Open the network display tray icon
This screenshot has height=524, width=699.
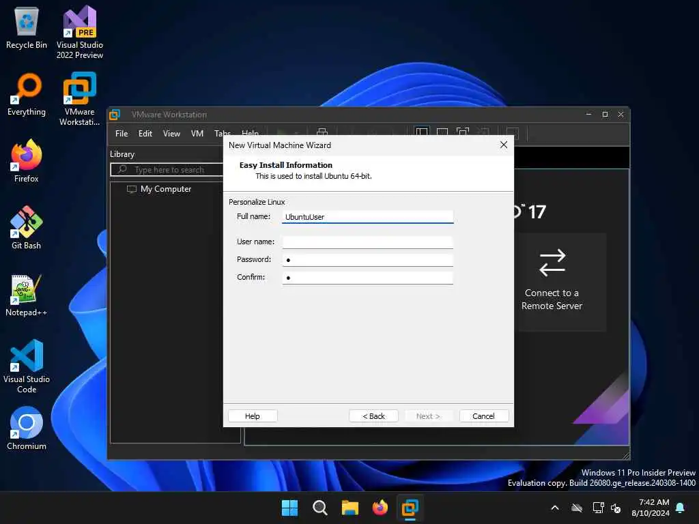598,508
